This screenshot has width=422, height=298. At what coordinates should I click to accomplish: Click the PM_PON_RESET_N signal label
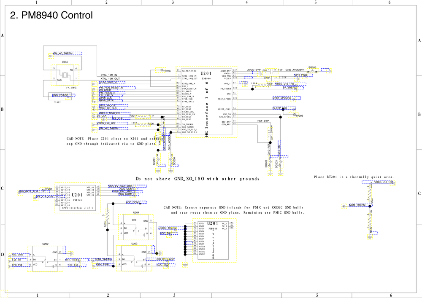(111, 88)
